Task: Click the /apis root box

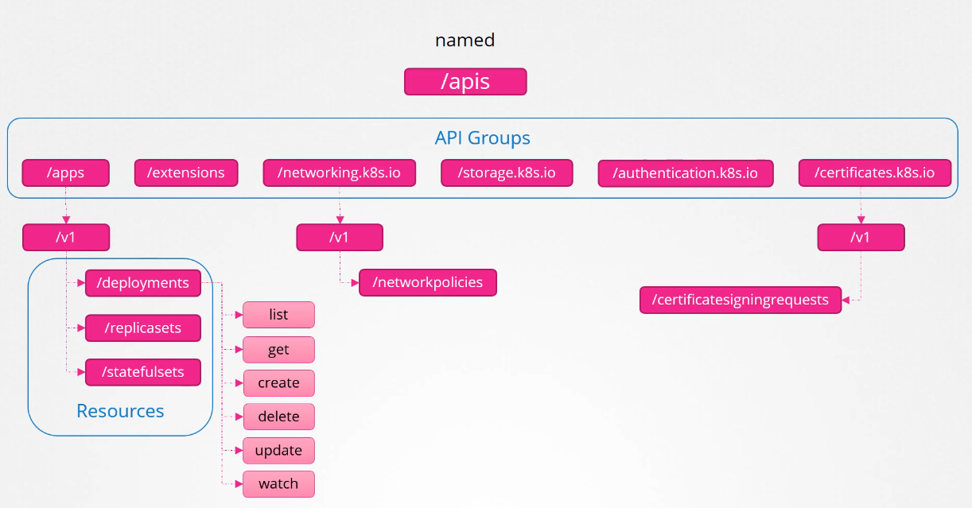Action: click(x=465, y=82)
